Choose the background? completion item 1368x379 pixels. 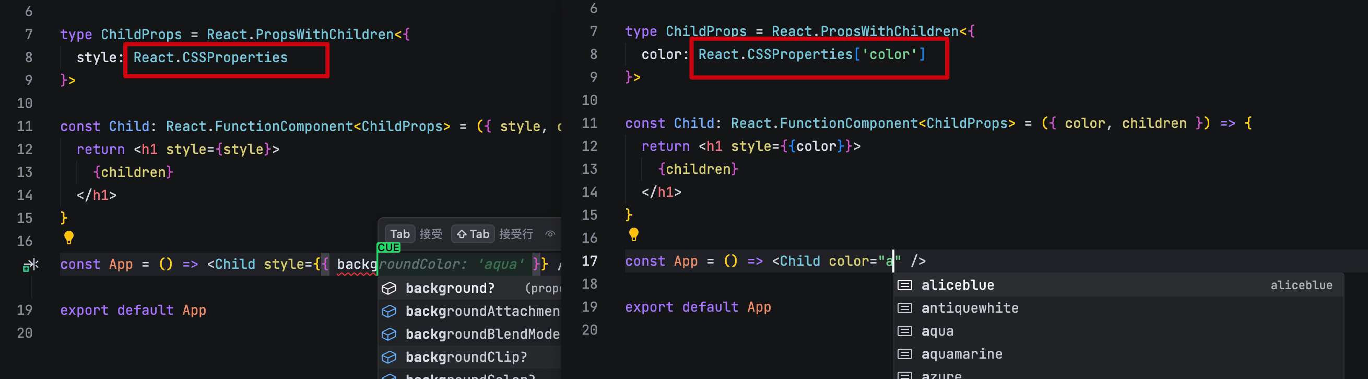[x=469, y=288]
